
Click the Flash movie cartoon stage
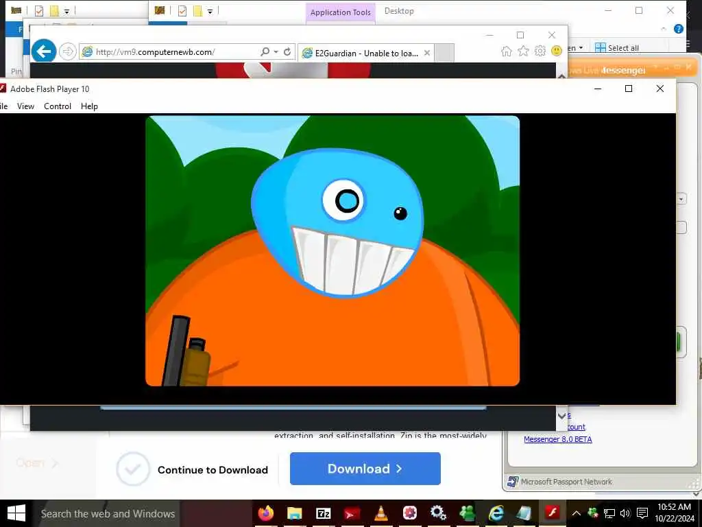click(x=332, y=250)
